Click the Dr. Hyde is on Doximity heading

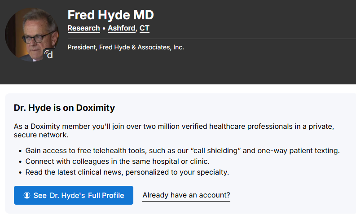[x=64, y=108]
